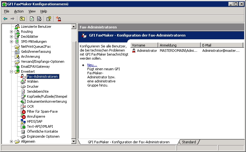Open the File menu
The width and height of the screenshot is (246, 152).
point(7,11)
